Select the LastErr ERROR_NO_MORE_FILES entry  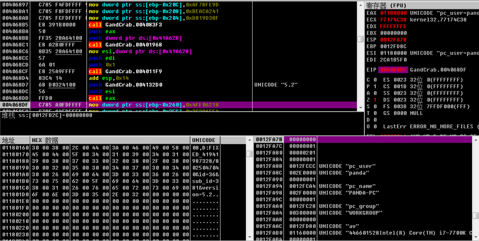(431, 127)
